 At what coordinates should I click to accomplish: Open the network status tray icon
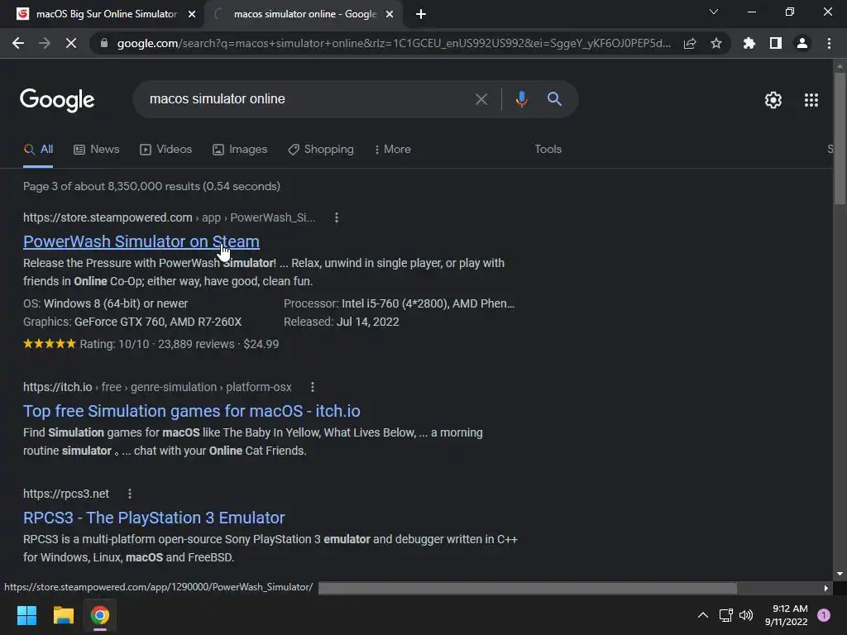(x=725, y=615)
